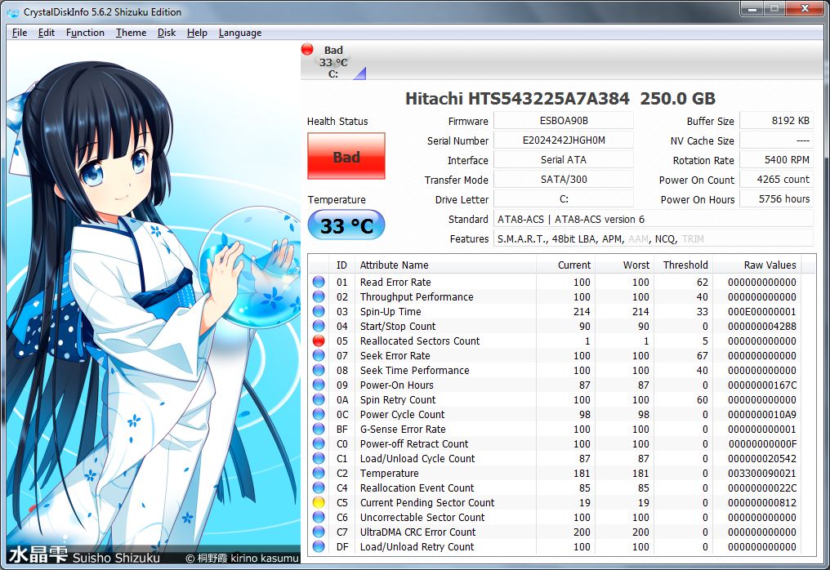The image size is (830, 570).
Task: Close the CrystalDiskInfo window
Action: (805, 8)
